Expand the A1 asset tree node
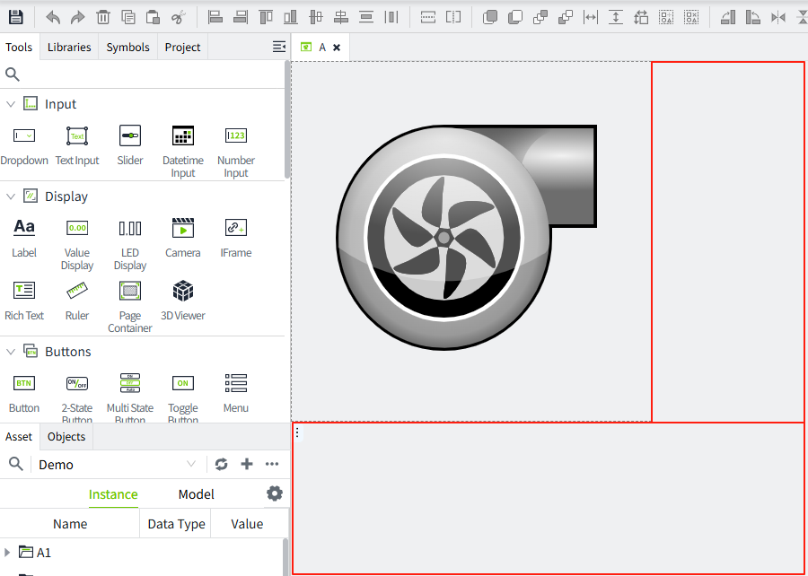The height and width of the screenshot is (576, 808). pos(8,552)
